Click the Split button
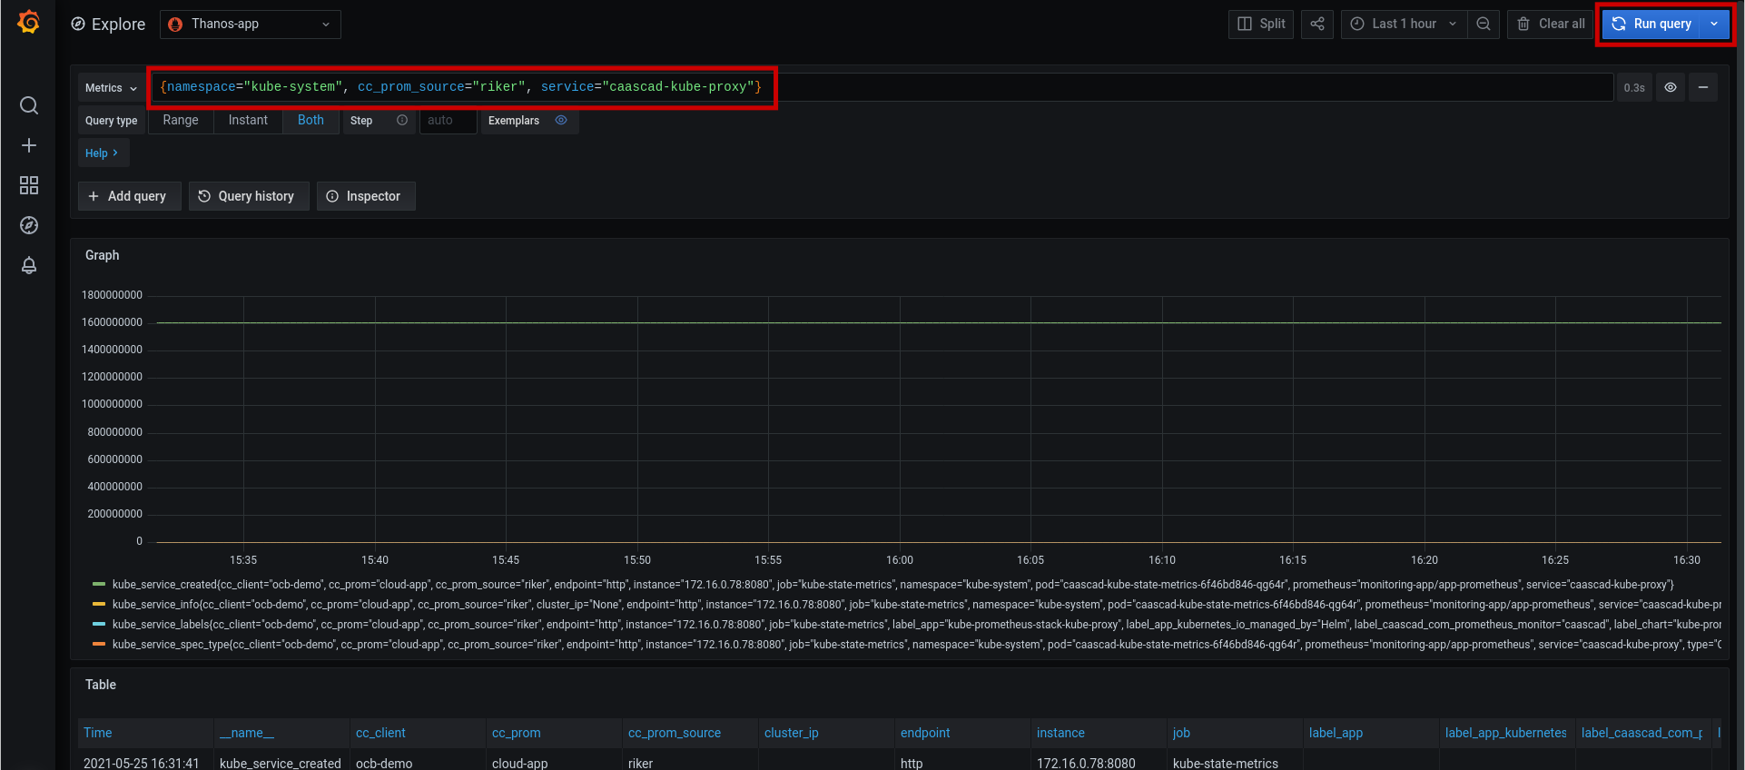Image resolution: width=1745 pixels, height=770 pixels. [1261, 24]
